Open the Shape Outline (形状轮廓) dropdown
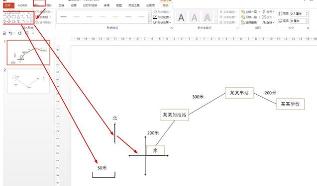This screenshot has width=317, height=186. click(x=162, y=17)
